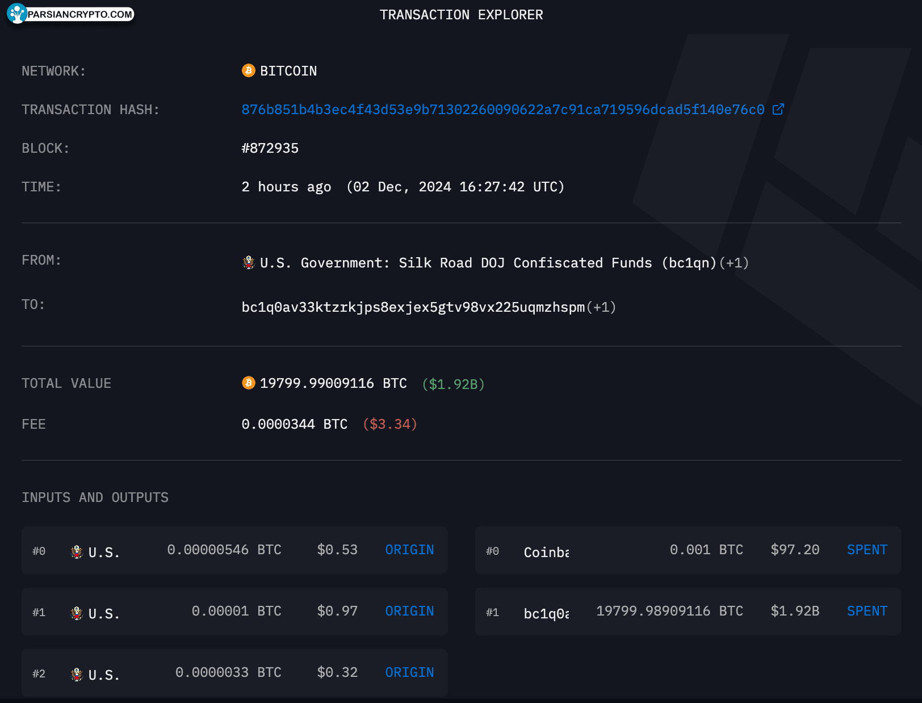Click the Bitcoin logo next to BITCOIN

pyautogui.click(x=248, y=70)
